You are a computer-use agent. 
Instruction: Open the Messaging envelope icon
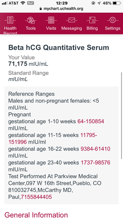pos(71,20)
